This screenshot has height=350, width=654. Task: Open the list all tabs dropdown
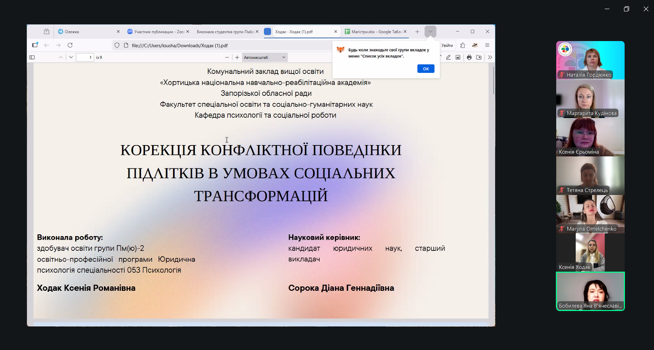[430, 31]
